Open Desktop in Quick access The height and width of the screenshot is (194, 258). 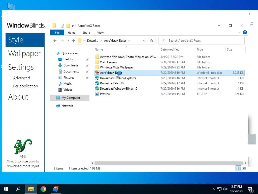pyautogui.click(x=69, y=59)
